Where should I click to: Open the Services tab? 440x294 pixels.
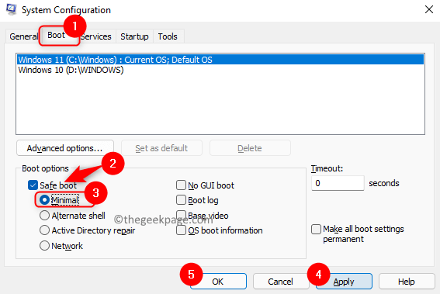(96, 36)
